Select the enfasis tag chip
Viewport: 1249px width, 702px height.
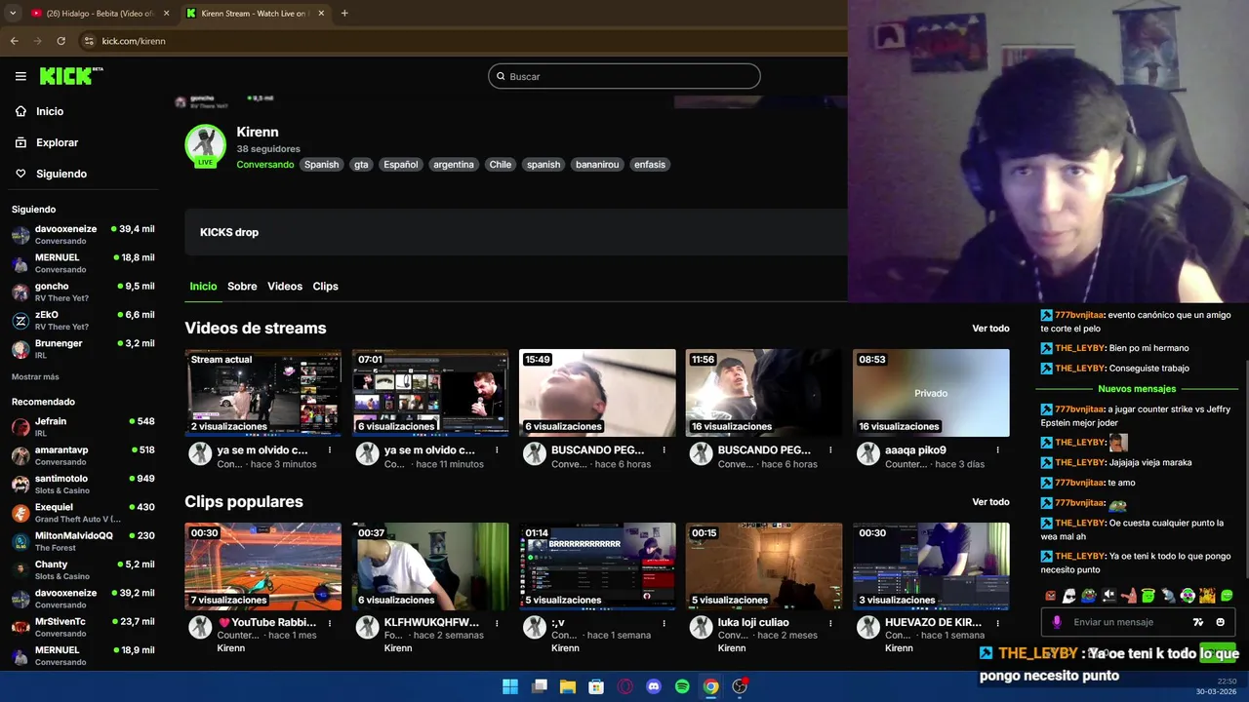(x=650, y=165)
